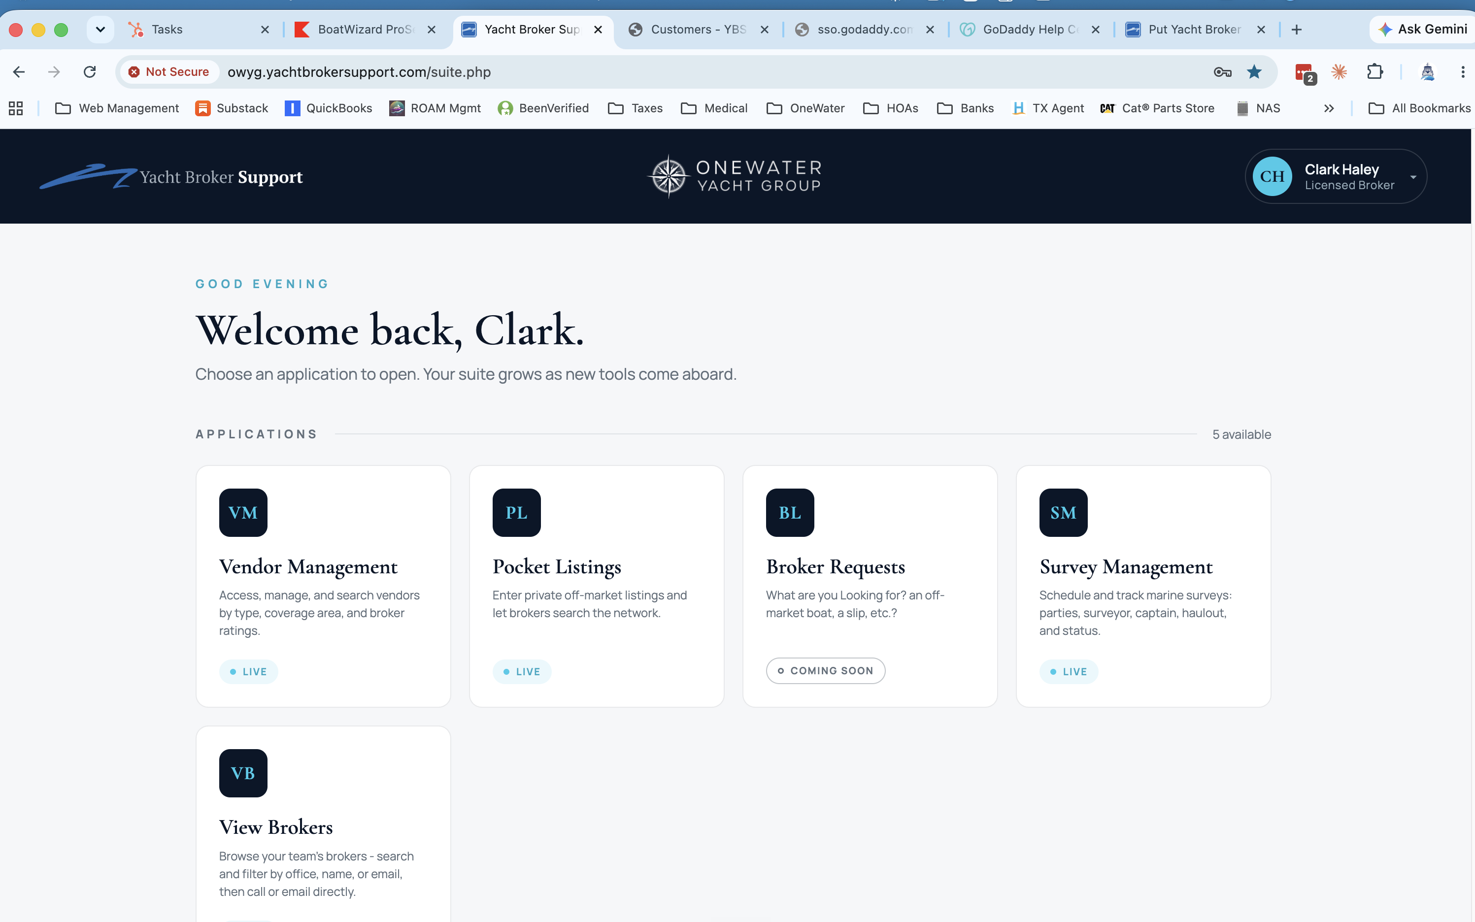The height and width of the screenshot is (922, 1475).
Task: Close the BoatWizard ProSeller tab
Action: [x=431, y=29]
